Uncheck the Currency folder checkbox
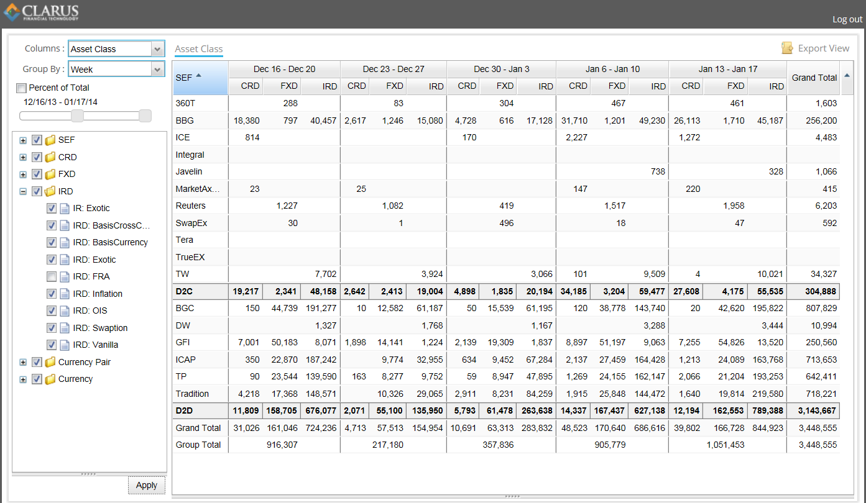The image size is (866, 503). (37, 379)
